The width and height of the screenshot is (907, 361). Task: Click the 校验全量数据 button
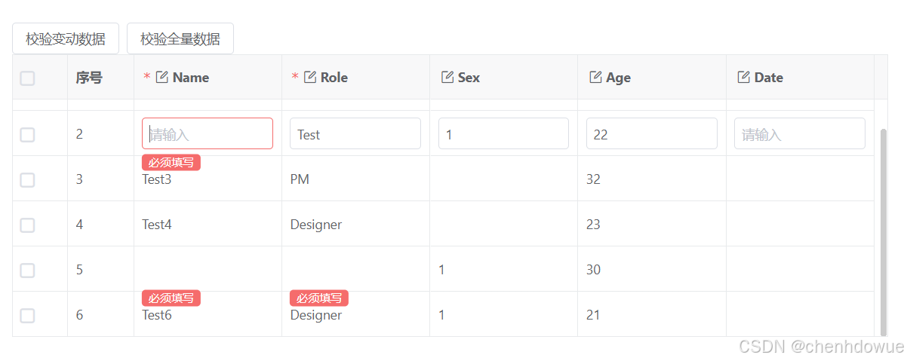coord(180,39)
